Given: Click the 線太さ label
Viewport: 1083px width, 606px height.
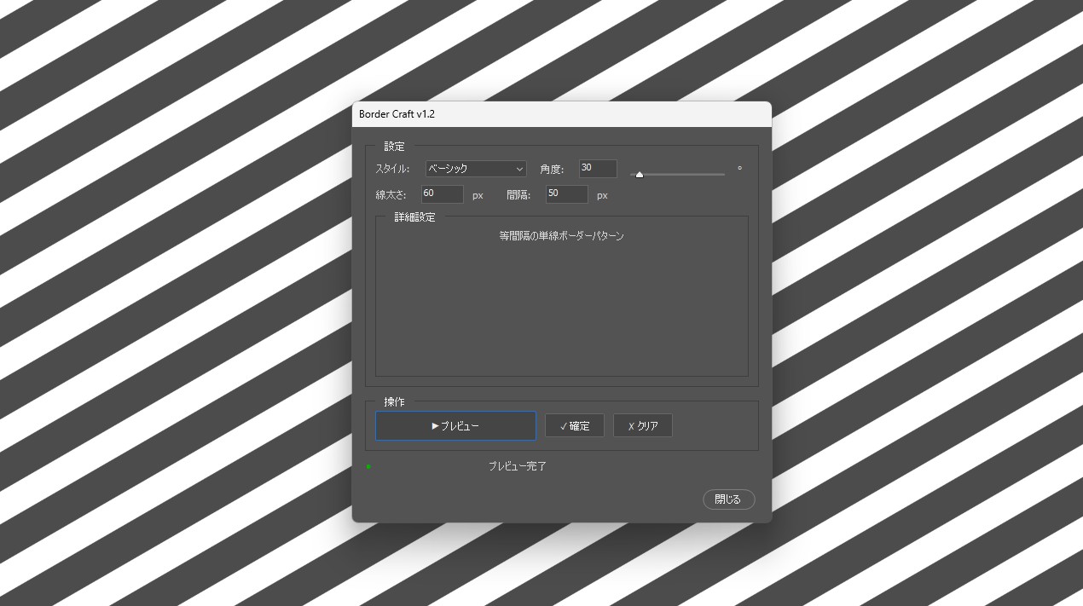Looking at the screenshot, I should [x=391, y=195].
